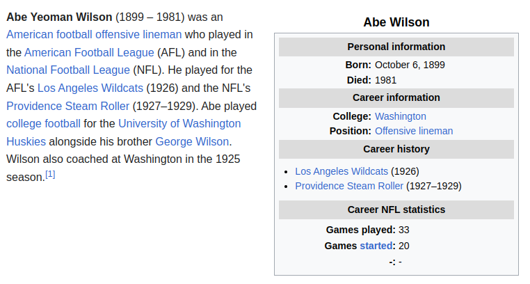The height and width of the screenshot is (284, 530).
Task: Click the 'started' link in Games started
Action: (376, 246)
